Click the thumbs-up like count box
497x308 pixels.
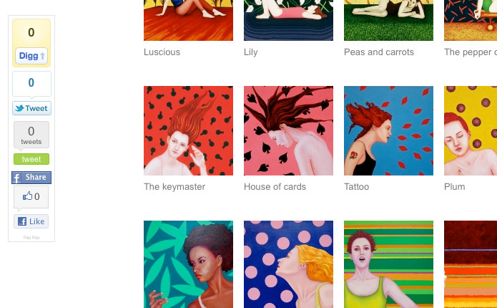click(x=31, y=197)
